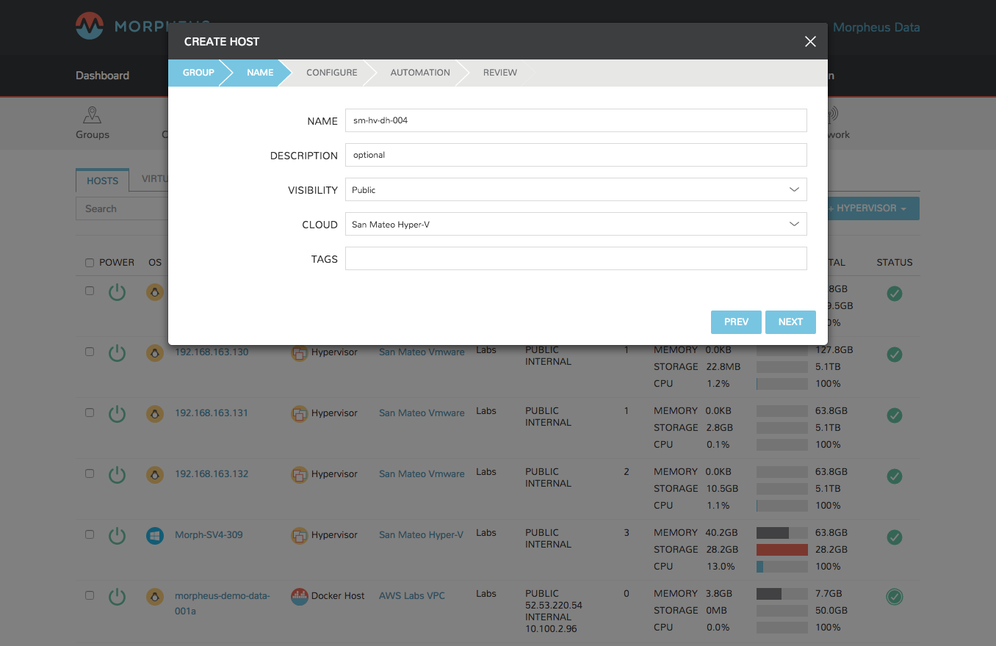Click the DESCRIPTION input field
Image resolution: width=996 pixels, height=646 pixels.
tap(576, 155)
